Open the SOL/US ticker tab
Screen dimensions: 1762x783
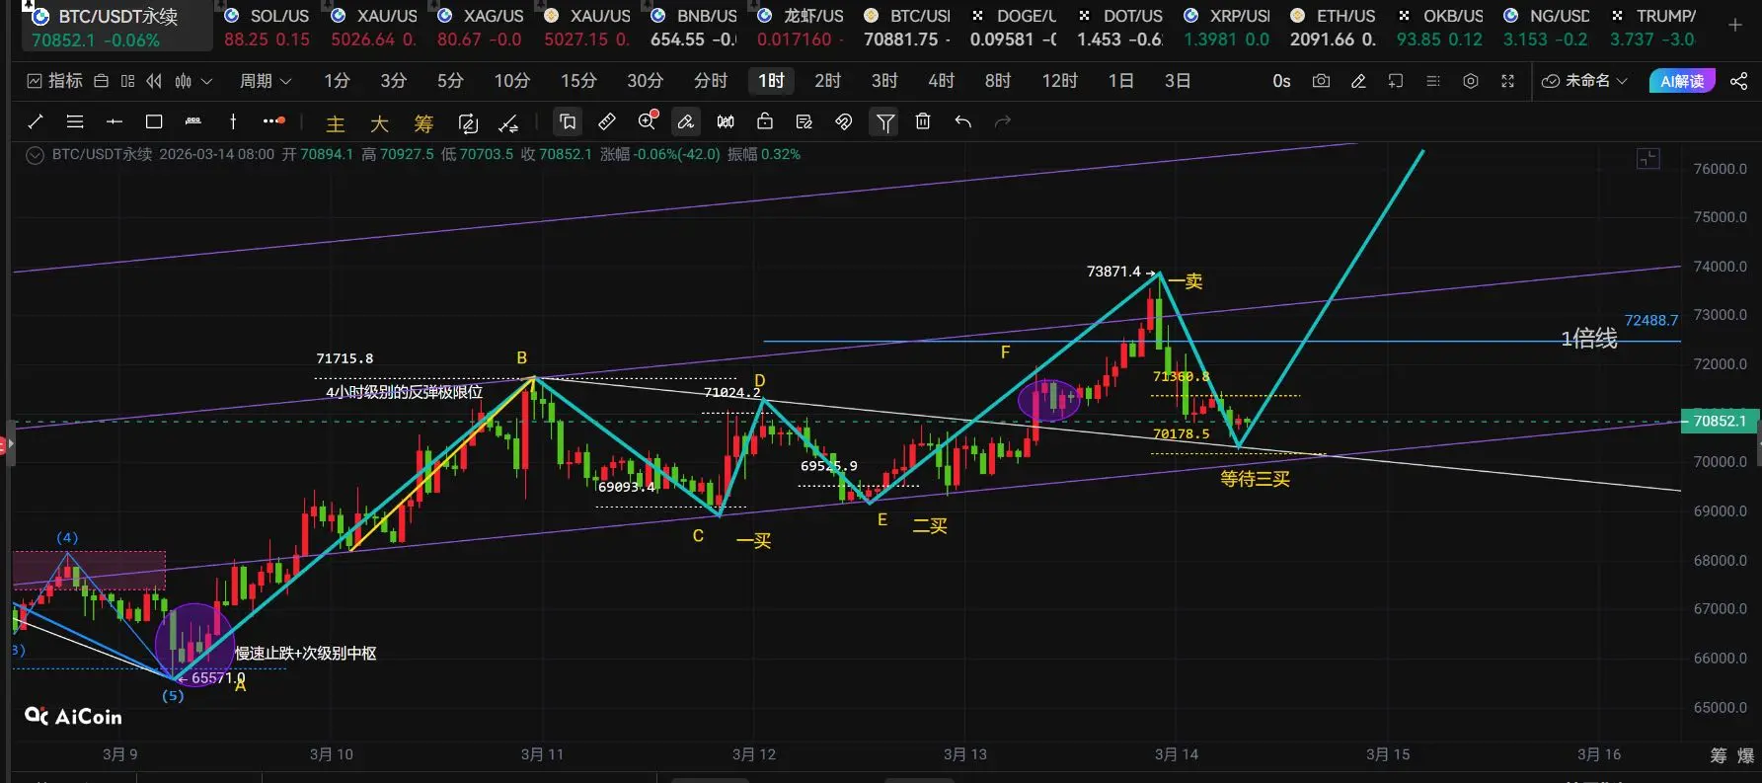click(x=267, y=27)
